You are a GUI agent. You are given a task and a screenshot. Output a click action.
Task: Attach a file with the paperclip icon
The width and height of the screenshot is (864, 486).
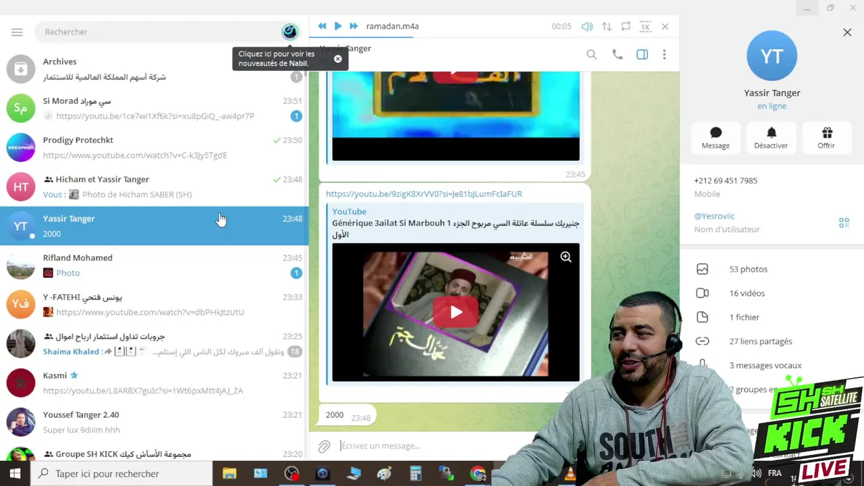pyautogui.click(x=324, y=446)
